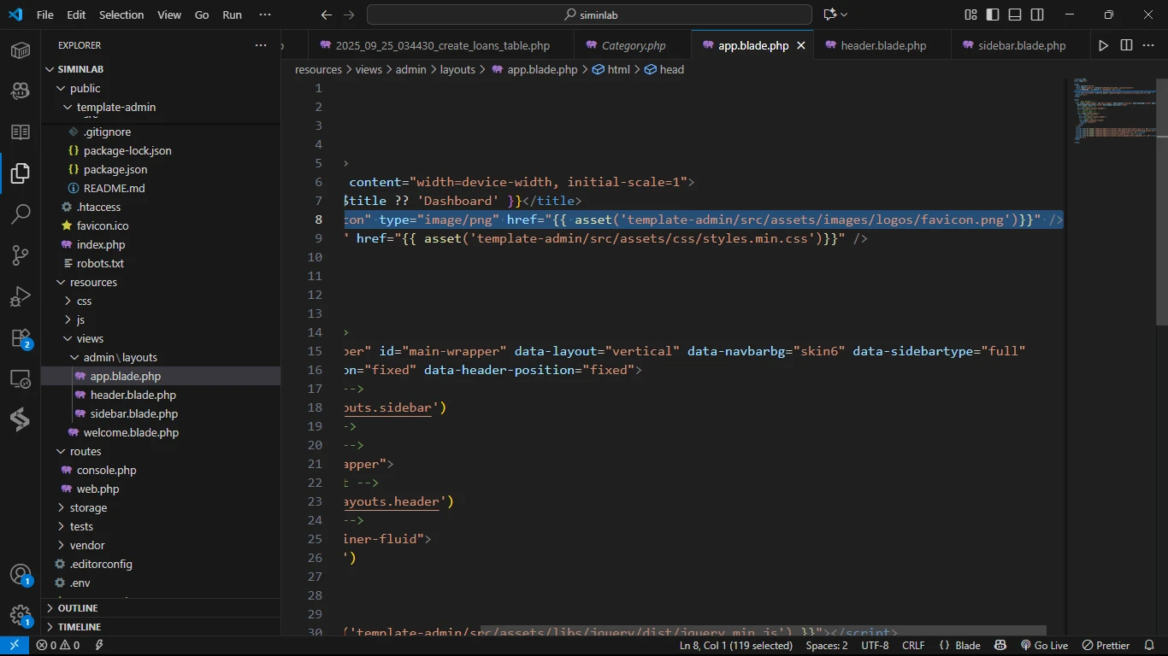Open the Selection menu
The width and height of the screenshot is (1168, 656).
click(121, 15)
